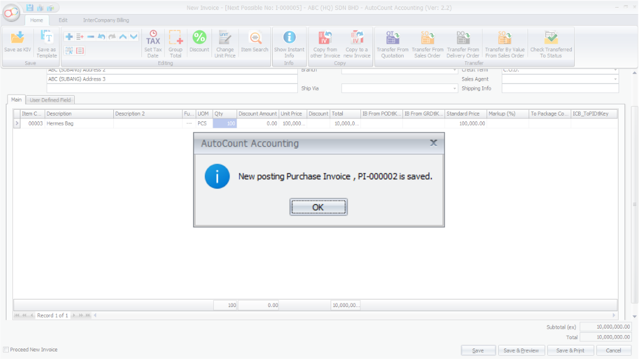Open Set Tax Date tool
The width and height of the screenshot is (639, 359).
[153, 39]
